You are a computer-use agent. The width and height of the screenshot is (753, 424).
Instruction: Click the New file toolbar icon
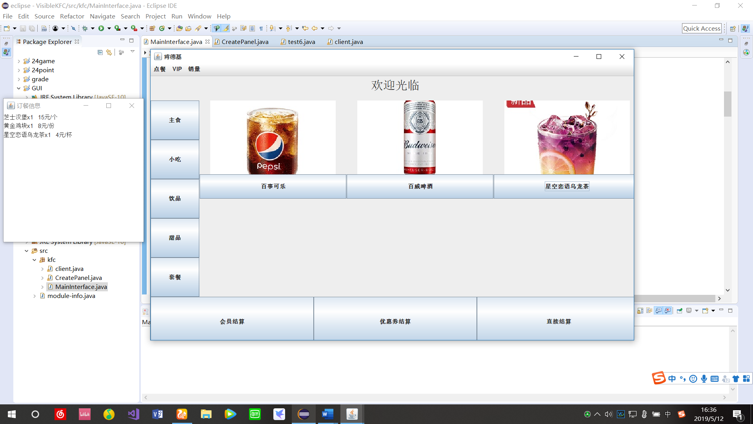[x=7, y=28]
